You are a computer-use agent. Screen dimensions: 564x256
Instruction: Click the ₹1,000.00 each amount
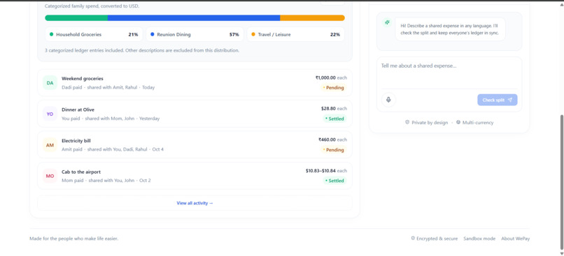pyautogui.click(x=331, y=77)
